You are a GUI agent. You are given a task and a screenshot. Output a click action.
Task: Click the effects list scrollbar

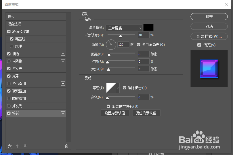coord(68,77)
